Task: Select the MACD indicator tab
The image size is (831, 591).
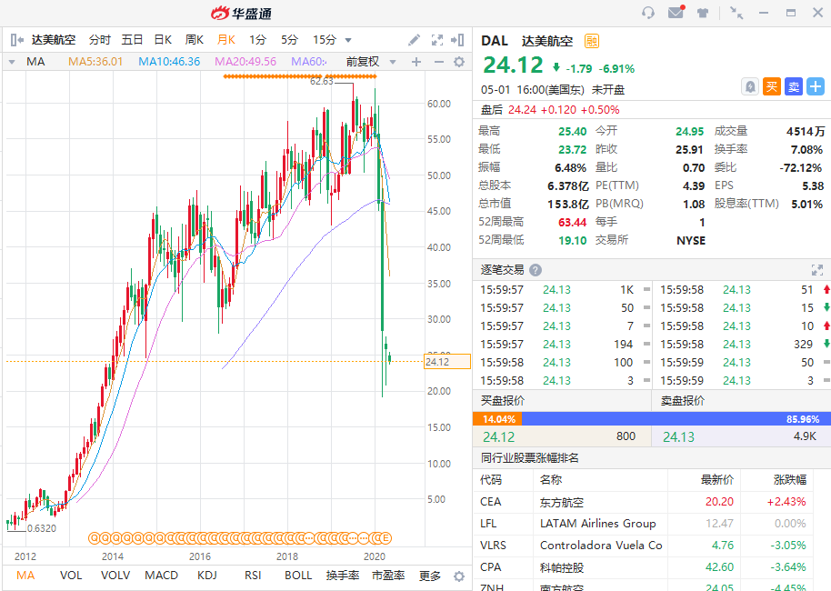Action: (x=162, y=576)
